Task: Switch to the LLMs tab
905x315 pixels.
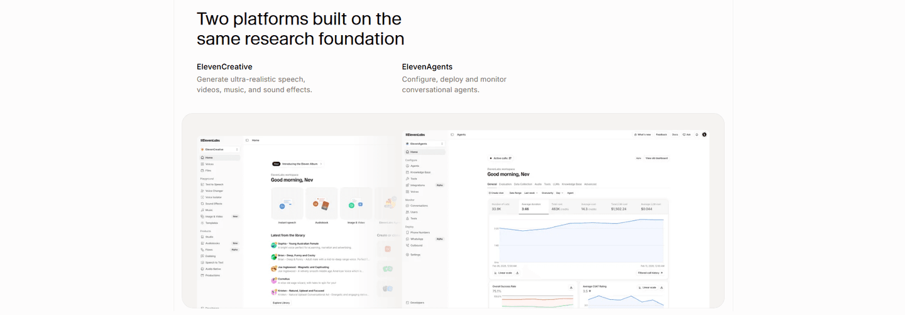Action: (556, 184)
